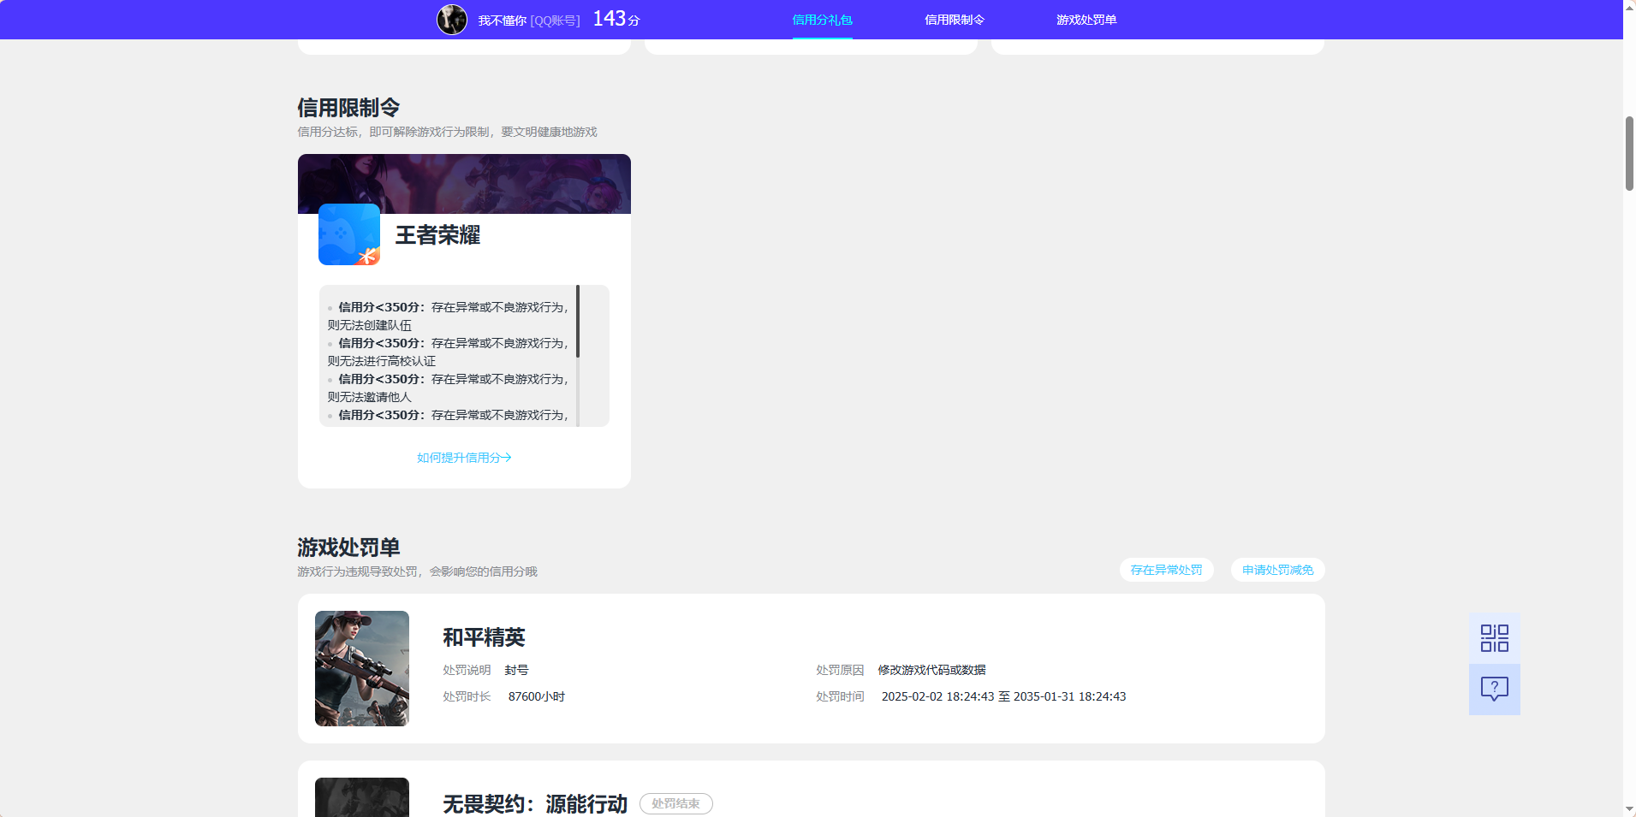Viewport: 1636px width, 817px height.
Task: Click the 修改游戏代码或数据 reason text
Action: tap(931, 670)
